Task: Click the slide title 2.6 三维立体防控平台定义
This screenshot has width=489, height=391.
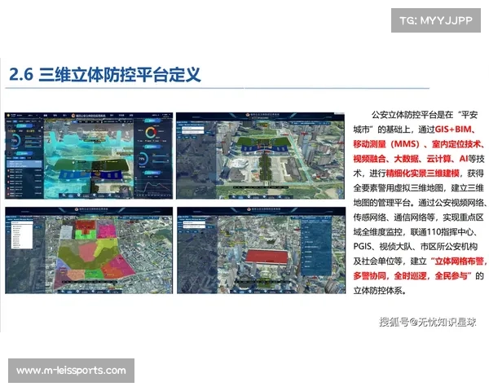Action: click(105, 76)
